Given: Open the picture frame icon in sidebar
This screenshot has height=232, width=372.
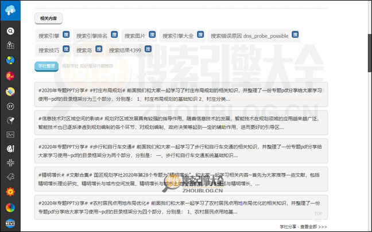Looking at the screenshot, I should pos(10,135).
